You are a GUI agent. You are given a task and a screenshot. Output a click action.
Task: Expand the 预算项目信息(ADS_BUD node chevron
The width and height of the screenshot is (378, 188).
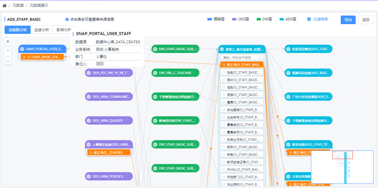288,73
